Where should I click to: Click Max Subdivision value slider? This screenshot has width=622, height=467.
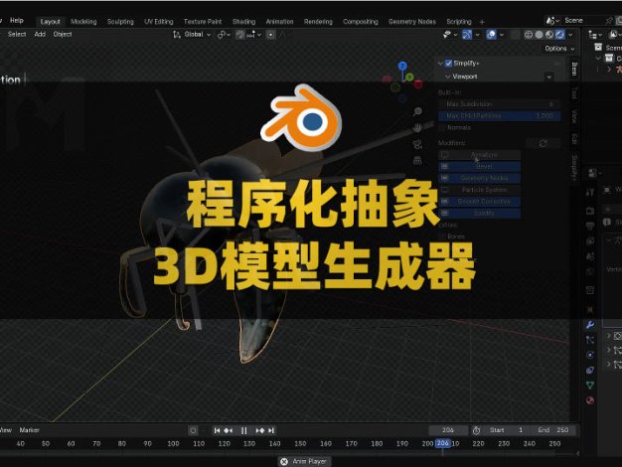point(500,104)
